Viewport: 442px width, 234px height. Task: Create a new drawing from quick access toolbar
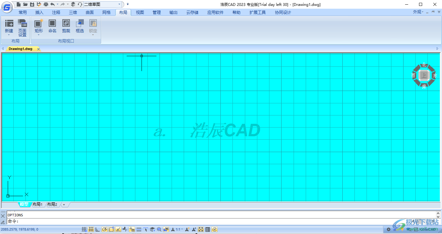(19, 4)
